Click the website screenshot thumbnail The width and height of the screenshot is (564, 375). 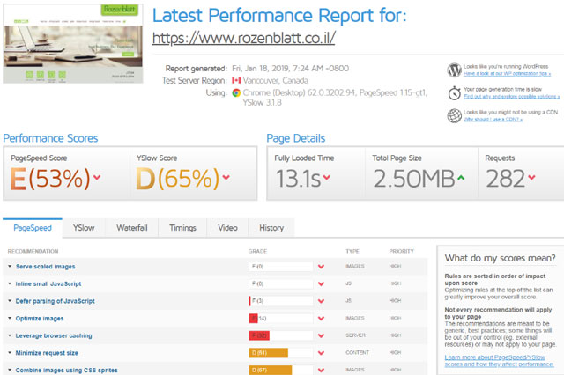tap(72, 44)
